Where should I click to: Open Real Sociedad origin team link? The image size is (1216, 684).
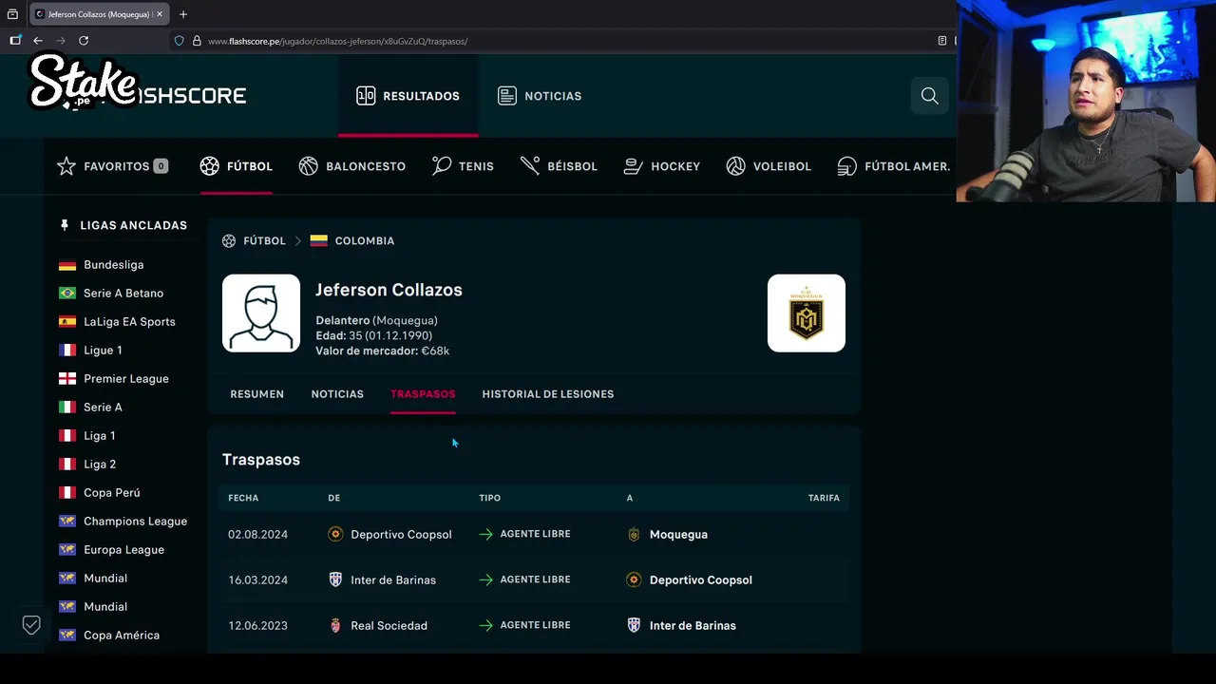389,625
